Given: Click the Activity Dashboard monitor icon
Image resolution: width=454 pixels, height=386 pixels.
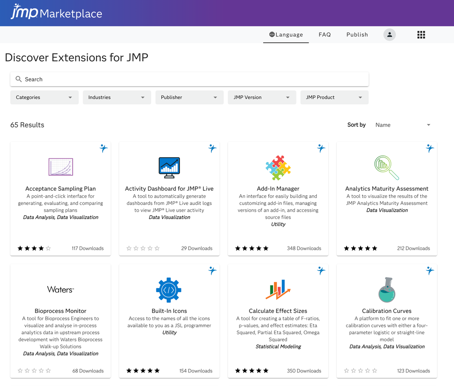Looking at the screenshot, I should point(169,168).
